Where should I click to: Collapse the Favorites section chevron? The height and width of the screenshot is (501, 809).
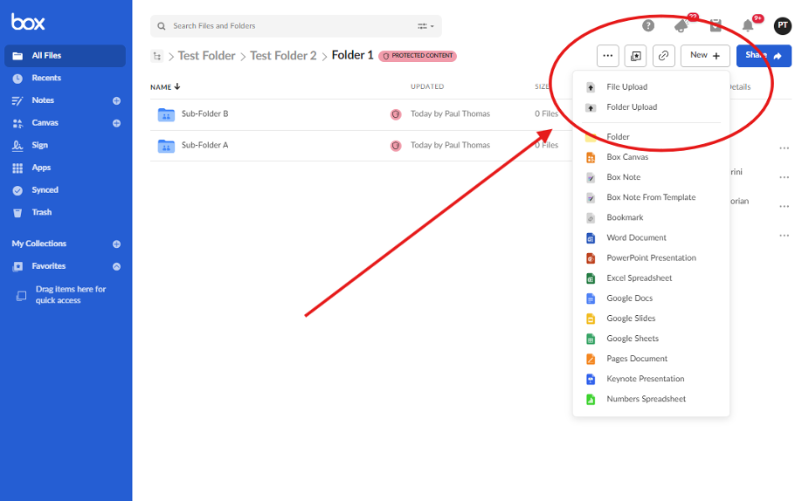tap(116, 266)
